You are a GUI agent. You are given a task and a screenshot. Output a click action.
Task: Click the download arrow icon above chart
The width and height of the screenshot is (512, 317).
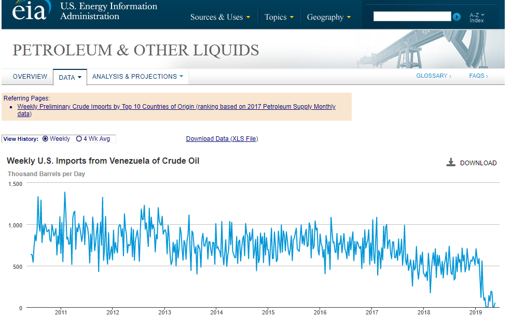pyautogui.click(x=450, y=163)
